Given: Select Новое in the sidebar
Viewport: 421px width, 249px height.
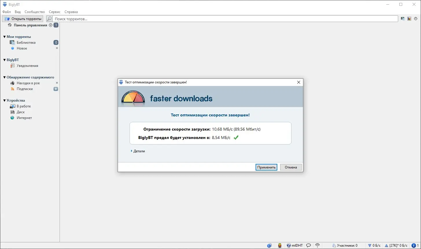Looking at the screenshot, I should coord(22,48).
